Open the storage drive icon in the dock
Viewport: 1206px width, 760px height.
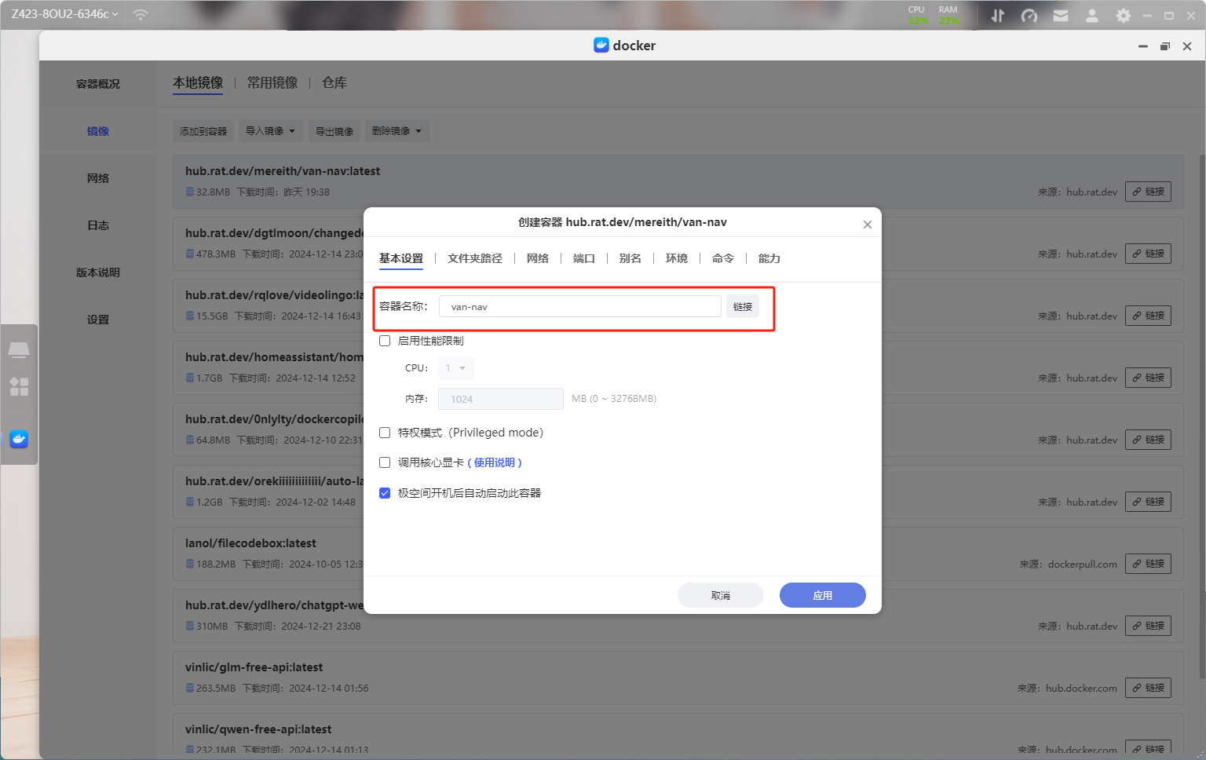coord(19,349)
